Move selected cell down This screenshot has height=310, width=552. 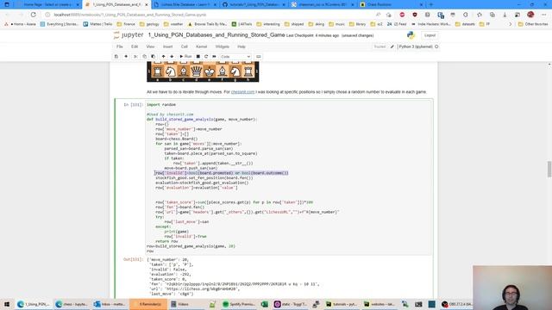pyautogui.click(x=172, y=57)
